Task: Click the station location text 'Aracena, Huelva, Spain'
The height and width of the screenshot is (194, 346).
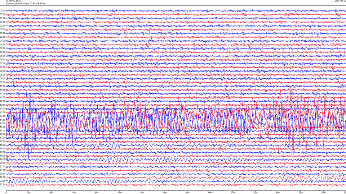Action: coord(17,4)
